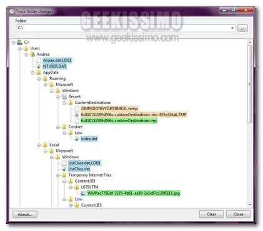263x231 pixels.
Task: Select OMPKDG79VYDJ87IJMKXL.temp file entry
Action: coord(109,109)
